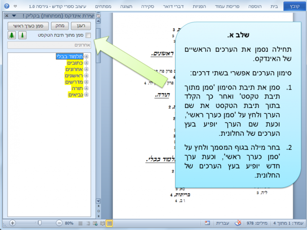Select the מדרשים tree entry

point(74,82)
